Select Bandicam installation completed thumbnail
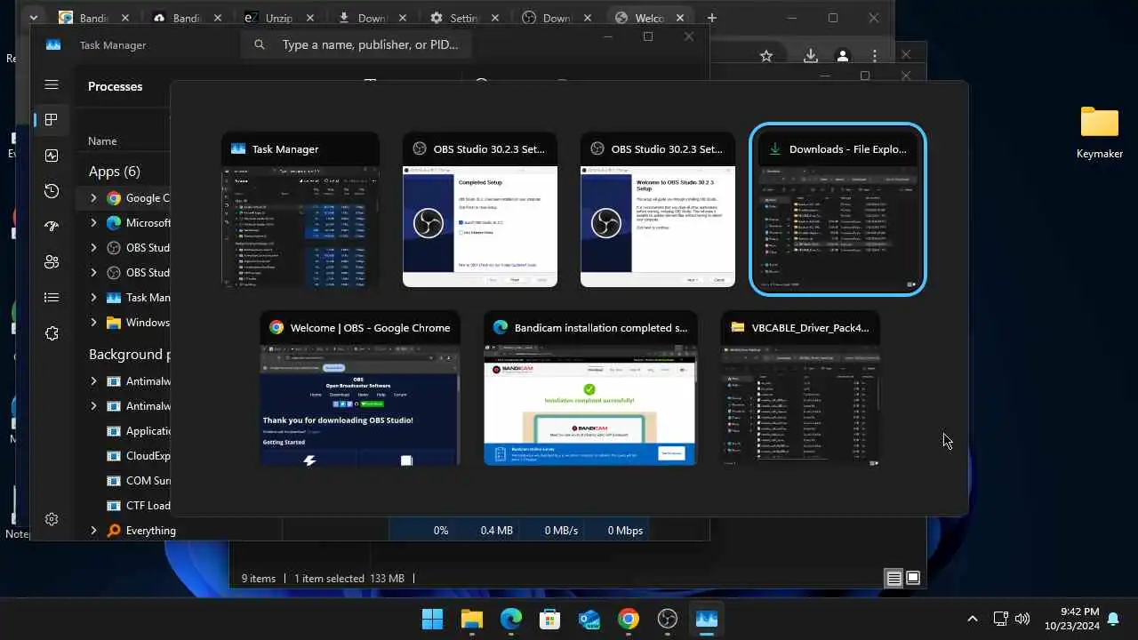Viewport: 1138px width, 640px height. click(590, 388)
